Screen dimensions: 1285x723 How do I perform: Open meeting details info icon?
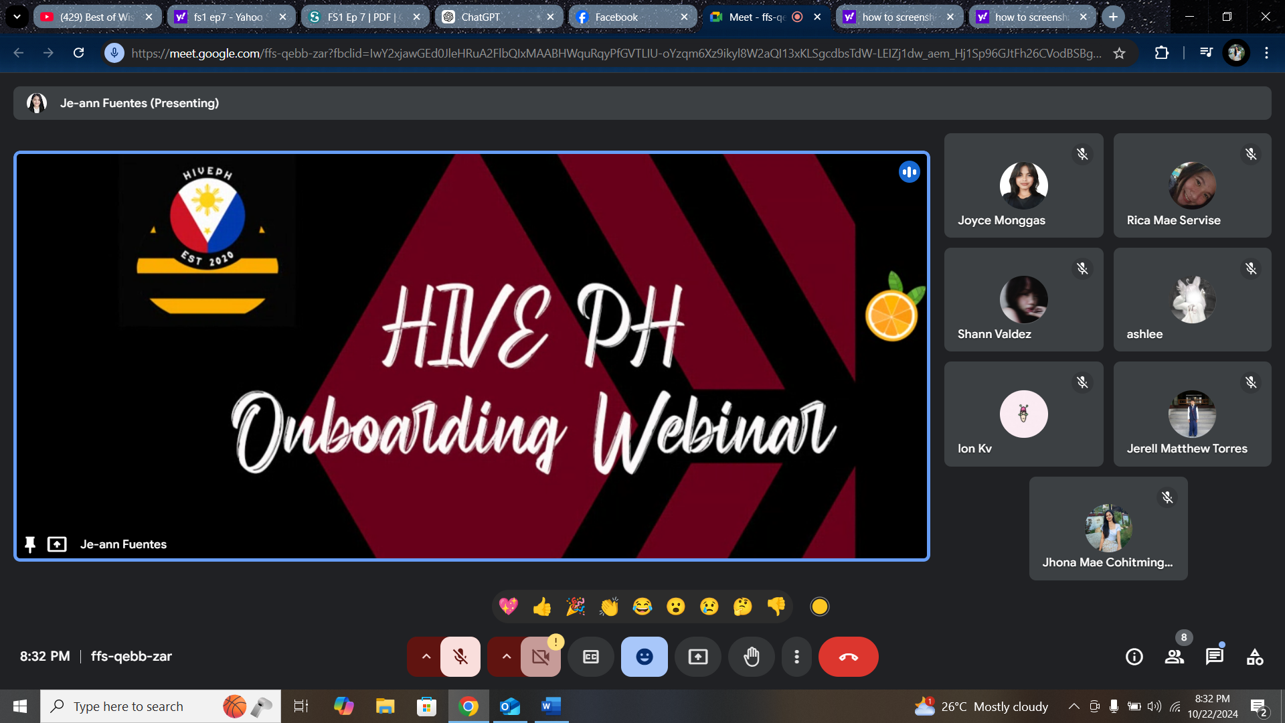pyautogui.click(x=1134, y=657)
